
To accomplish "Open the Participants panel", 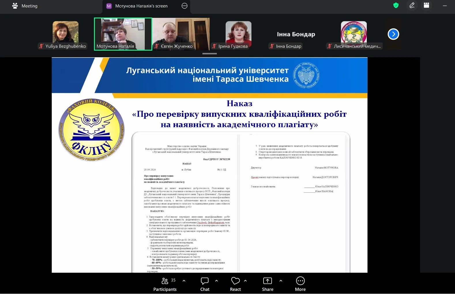I will (x=165, y=284).
